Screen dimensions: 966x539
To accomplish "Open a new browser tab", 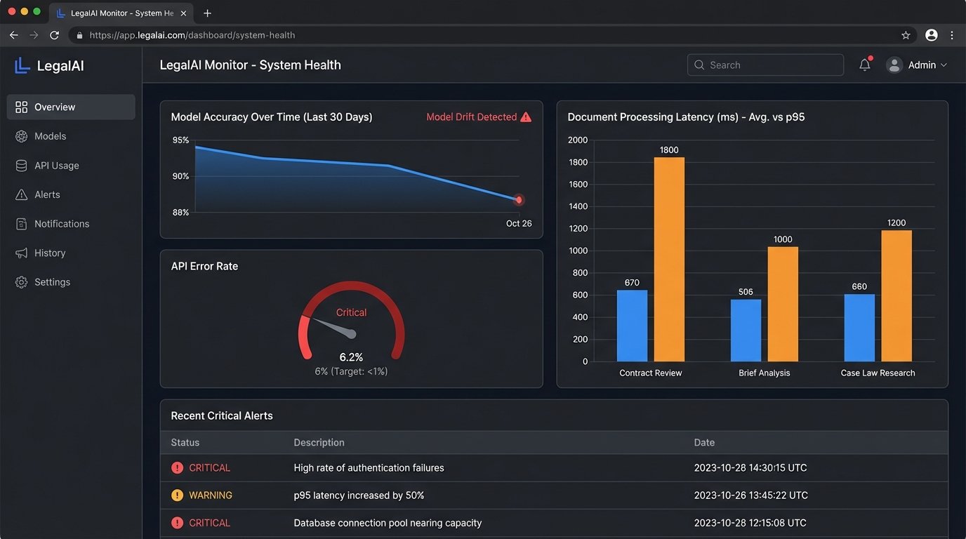I will 207,13.
